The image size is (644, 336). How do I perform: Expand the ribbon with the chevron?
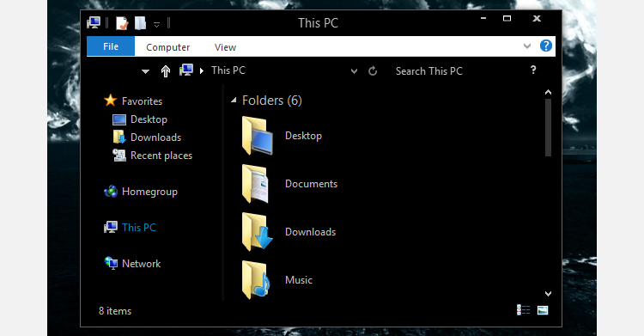click(x=527, y=46)
